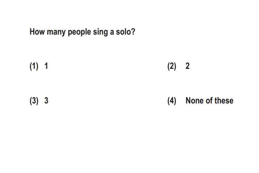Viewport: 259px width, 173px height.
Task: Select answer option (4) label
Action: pos(172,101)
